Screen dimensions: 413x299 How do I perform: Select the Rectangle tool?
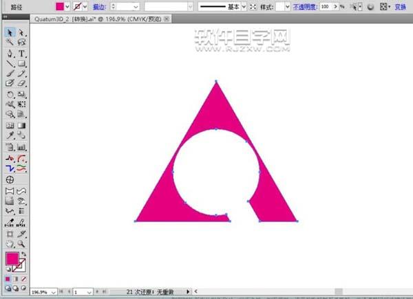click(x=21, y=64)
